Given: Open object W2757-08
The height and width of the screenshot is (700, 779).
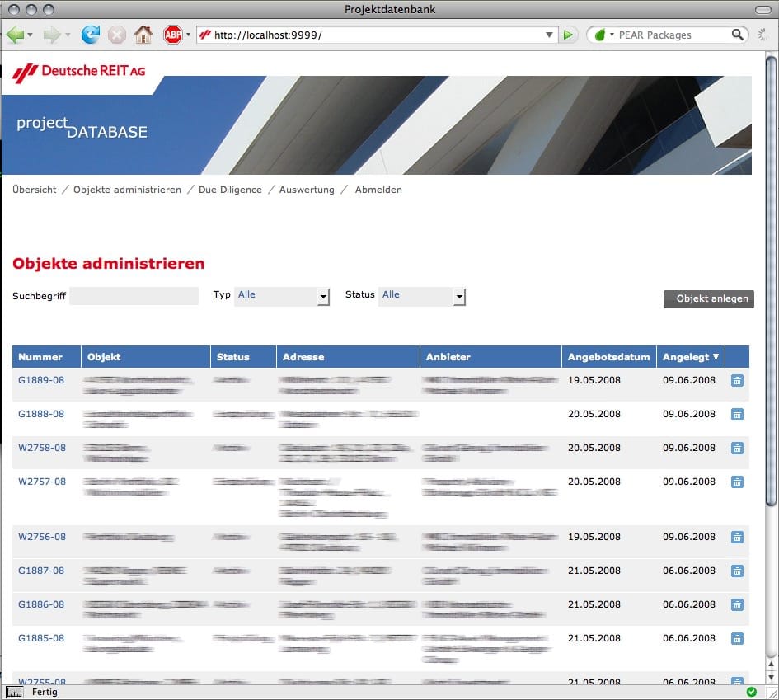Looking at the screenshot, I should click(42, 482).
